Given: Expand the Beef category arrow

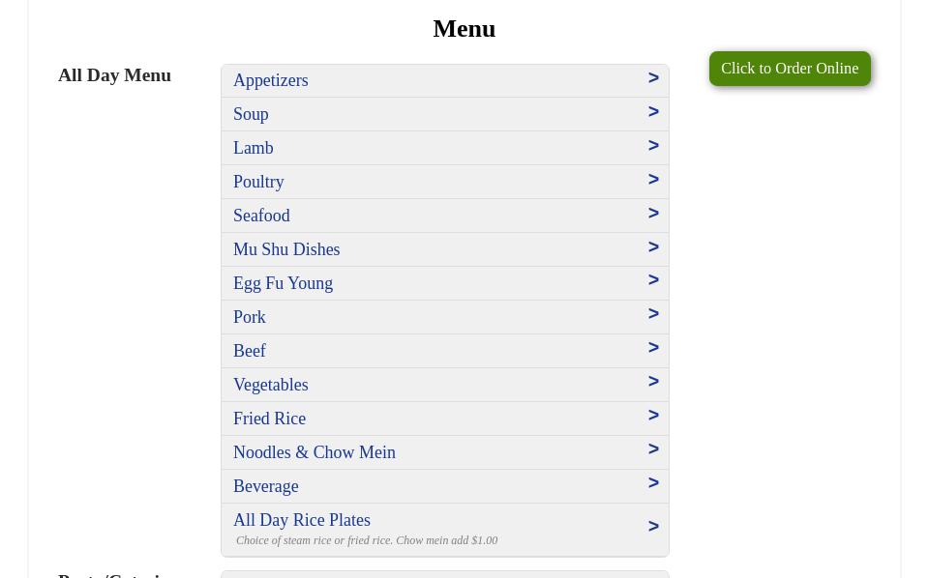Looking at the screenshot, I should [653, 347].
